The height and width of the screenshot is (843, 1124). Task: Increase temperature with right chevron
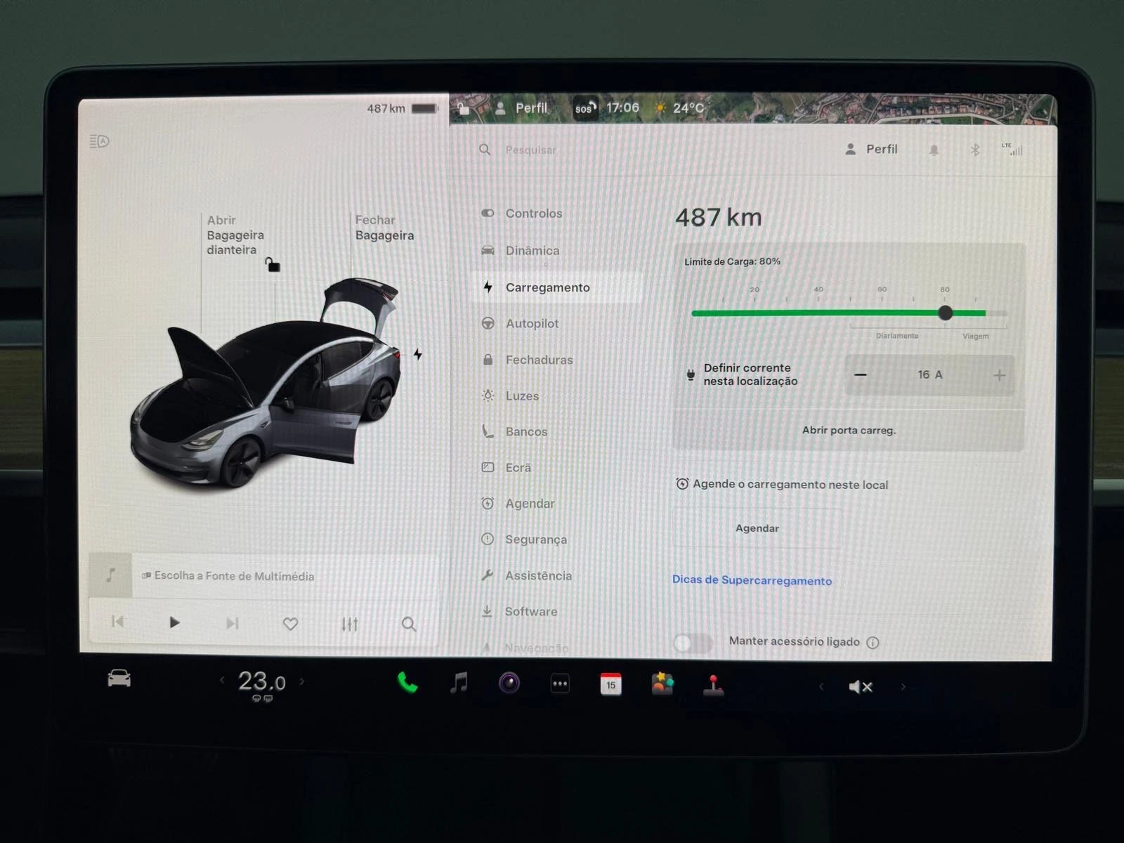[302, 681]
